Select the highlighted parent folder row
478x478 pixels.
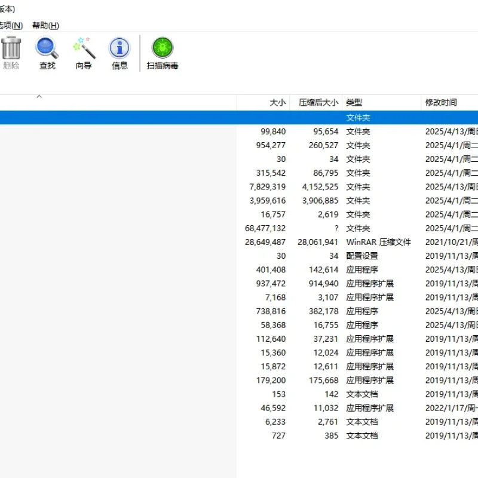click(239, 118)
